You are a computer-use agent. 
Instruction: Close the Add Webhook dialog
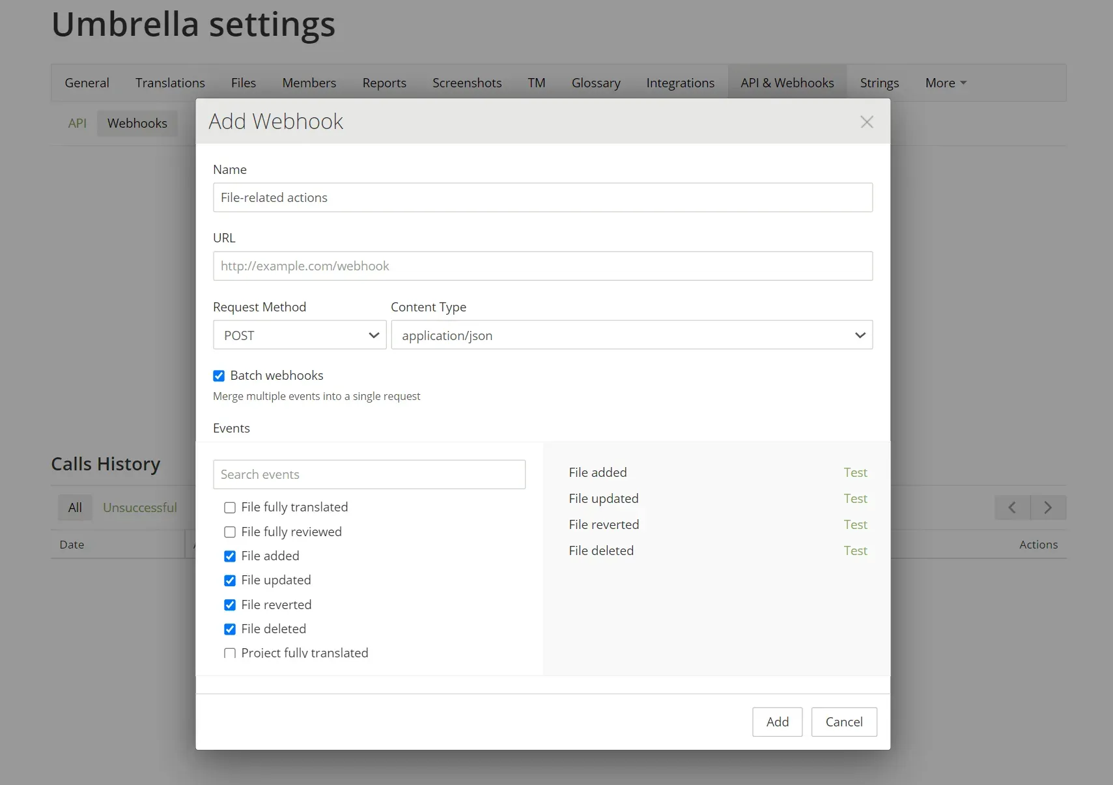(x=866, y=122)
